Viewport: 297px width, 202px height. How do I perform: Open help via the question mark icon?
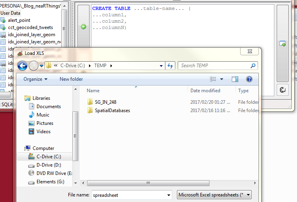pos(249,79)
